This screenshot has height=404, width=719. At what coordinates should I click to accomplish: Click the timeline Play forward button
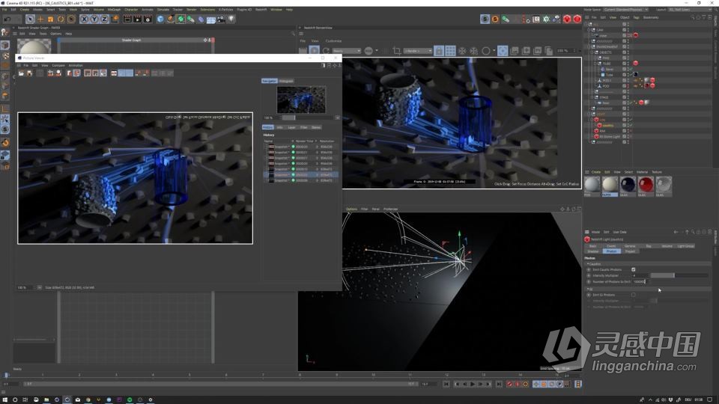tap(473, 385)
